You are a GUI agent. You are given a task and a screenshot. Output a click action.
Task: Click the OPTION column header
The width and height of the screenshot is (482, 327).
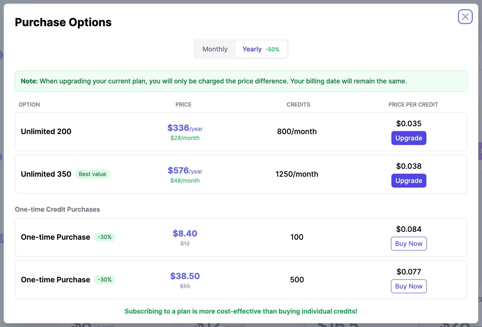click(x=29, y=104)
